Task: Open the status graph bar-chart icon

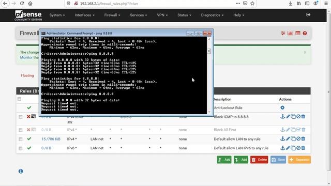Action: point(290,33)
